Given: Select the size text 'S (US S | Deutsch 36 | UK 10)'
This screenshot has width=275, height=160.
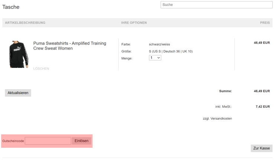Looking at the screenshot, I should pyautogui.click(x=171, y=51).
